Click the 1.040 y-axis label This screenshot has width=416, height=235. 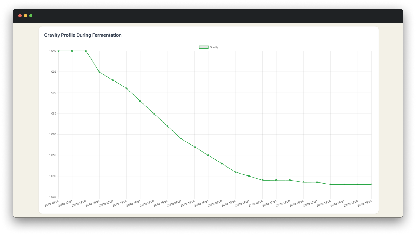[53, 51]
